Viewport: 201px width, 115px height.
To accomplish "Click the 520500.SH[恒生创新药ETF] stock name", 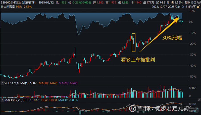I will click(x=18, y=2).
